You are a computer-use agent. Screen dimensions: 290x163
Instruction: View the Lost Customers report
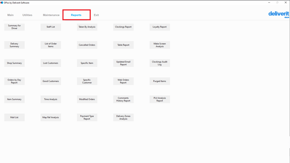(x=51, y=63)
